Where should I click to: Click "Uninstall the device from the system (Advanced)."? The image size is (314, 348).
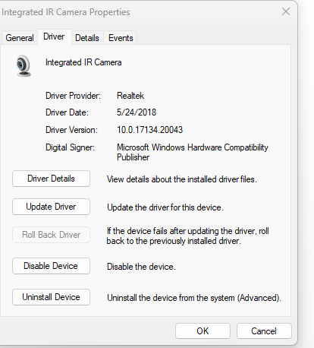(x=194, y=298)
